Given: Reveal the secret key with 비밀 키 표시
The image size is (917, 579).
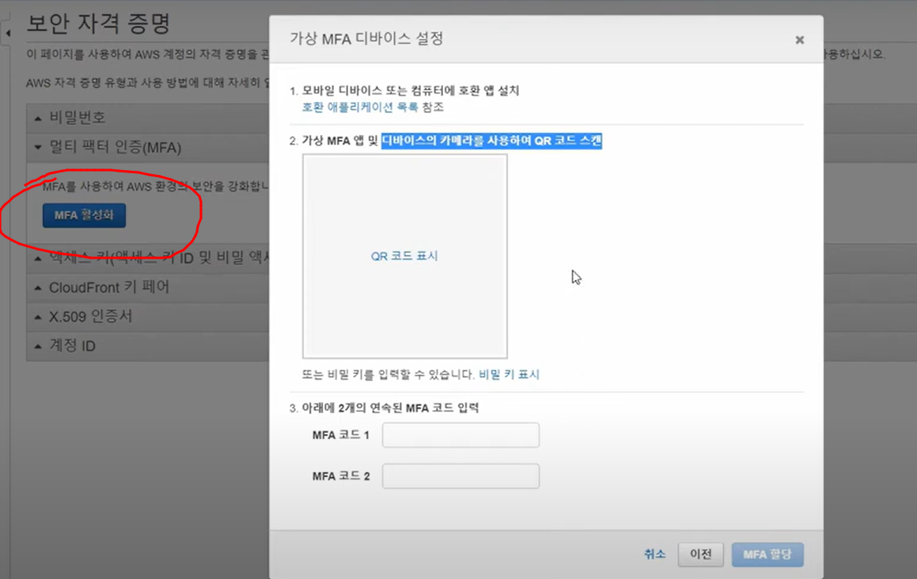Looking at the screenshot, I should (x=509, y=374).
